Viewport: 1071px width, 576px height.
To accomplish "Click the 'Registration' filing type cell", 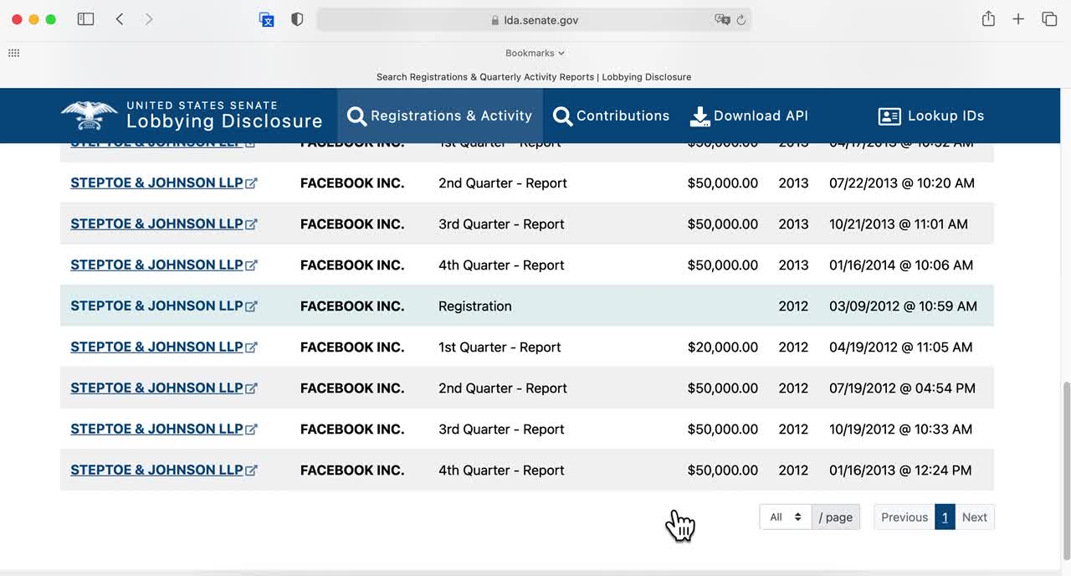I will 475,306.
